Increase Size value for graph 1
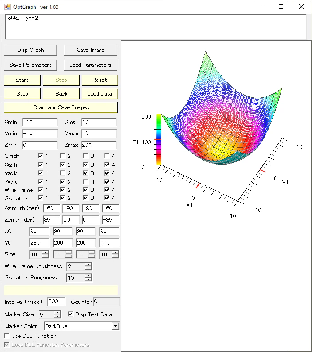Viewport: 312px width, 352px height. 45,253
